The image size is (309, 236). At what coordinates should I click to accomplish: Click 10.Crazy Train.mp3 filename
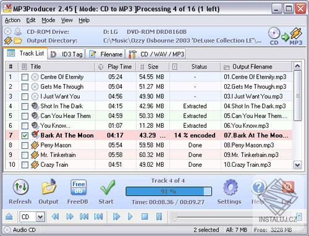point(247,165)
